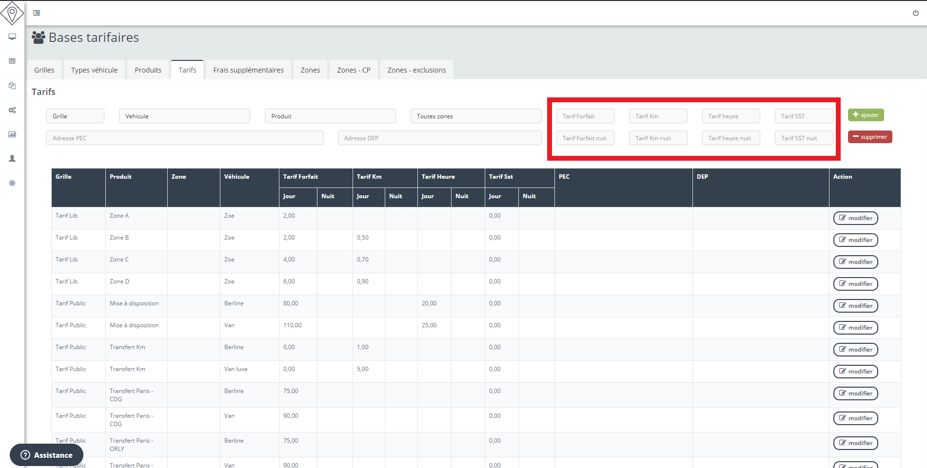
Task: Click modifier for the Zone A row
Action: tap(855, 218)
